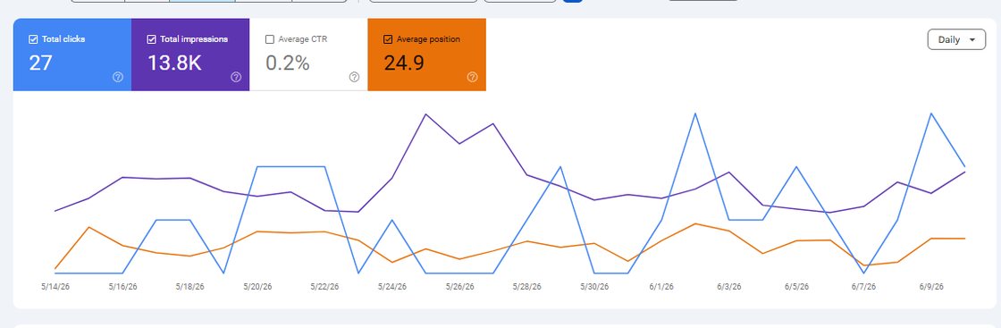Viewport: 1001px width, 328px height.
Task: Click the 5/22/26 axis date label
Action: [x=325, y=287]
